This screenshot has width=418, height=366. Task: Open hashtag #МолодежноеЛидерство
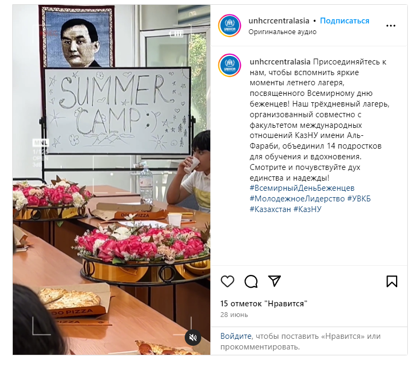coord(297,199)
